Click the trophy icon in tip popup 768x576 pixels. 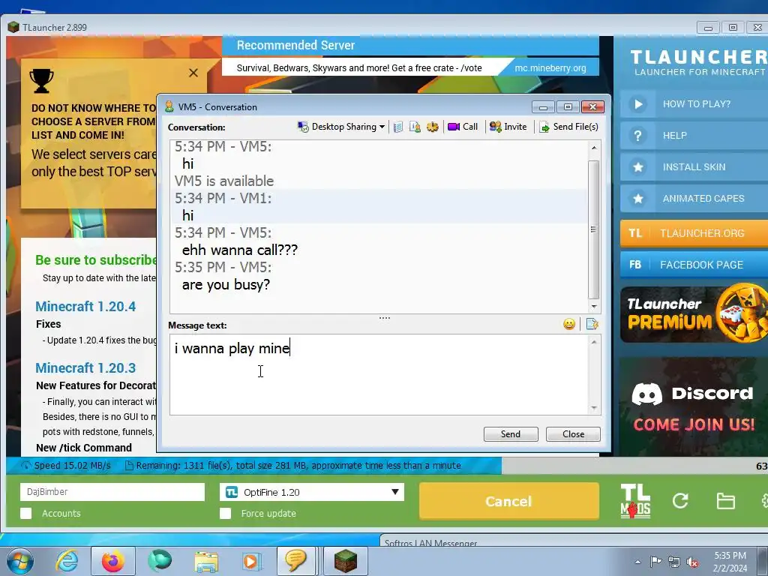click(42, 80)
